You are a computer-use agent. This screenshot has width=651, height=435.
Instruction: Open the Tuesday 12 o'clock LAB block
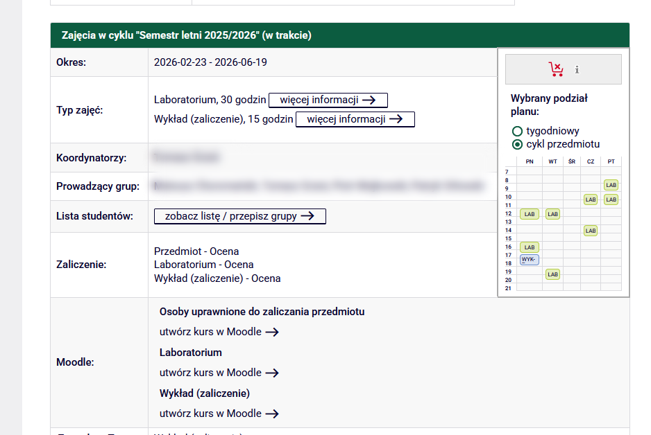click(x=552, y=214)
